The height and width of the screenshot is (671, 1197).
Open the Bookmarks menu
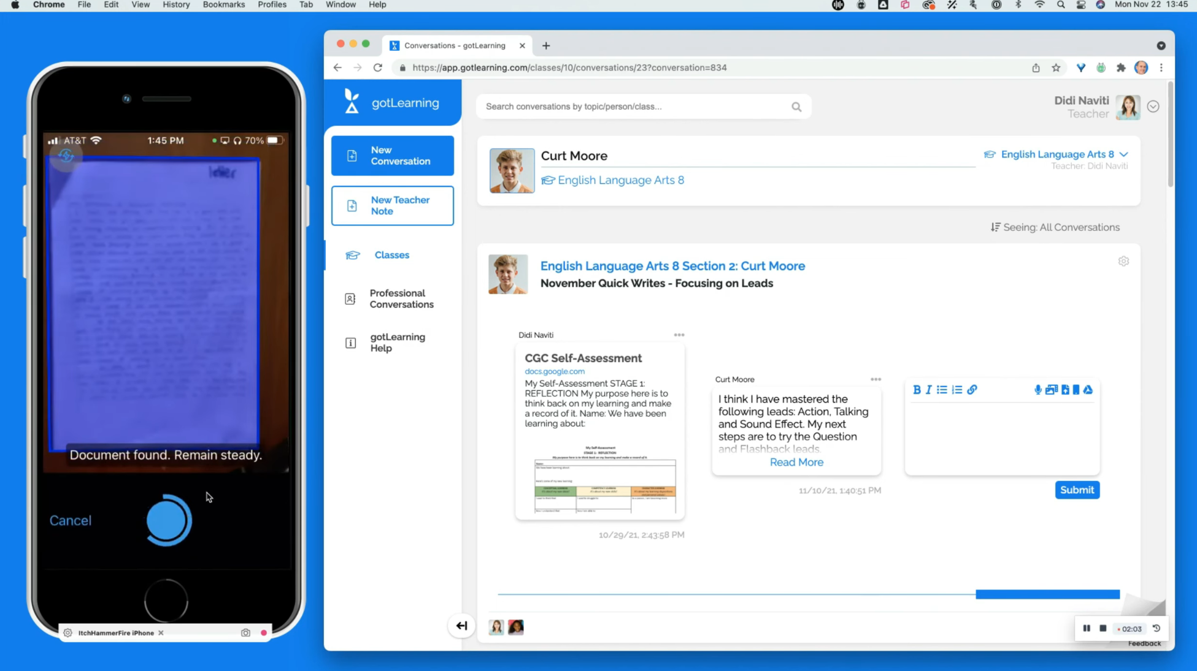(223, 5)
